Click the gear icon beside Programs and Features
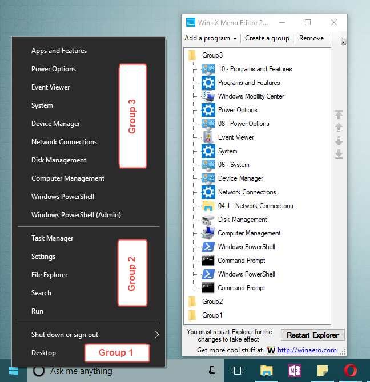Viewport: 370px width, 382px height. [208, 83]
